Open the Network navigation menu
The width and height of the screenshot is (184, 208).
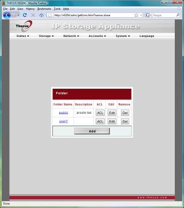click(x=71, y=36)
